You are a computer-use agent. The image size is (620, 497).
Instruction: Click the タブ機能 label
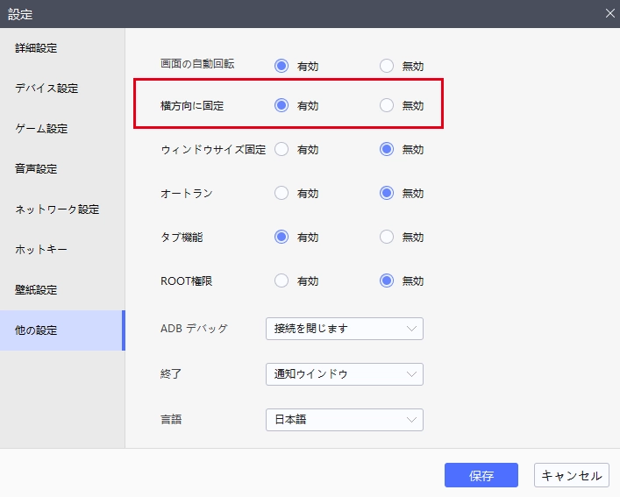(182, 238)
